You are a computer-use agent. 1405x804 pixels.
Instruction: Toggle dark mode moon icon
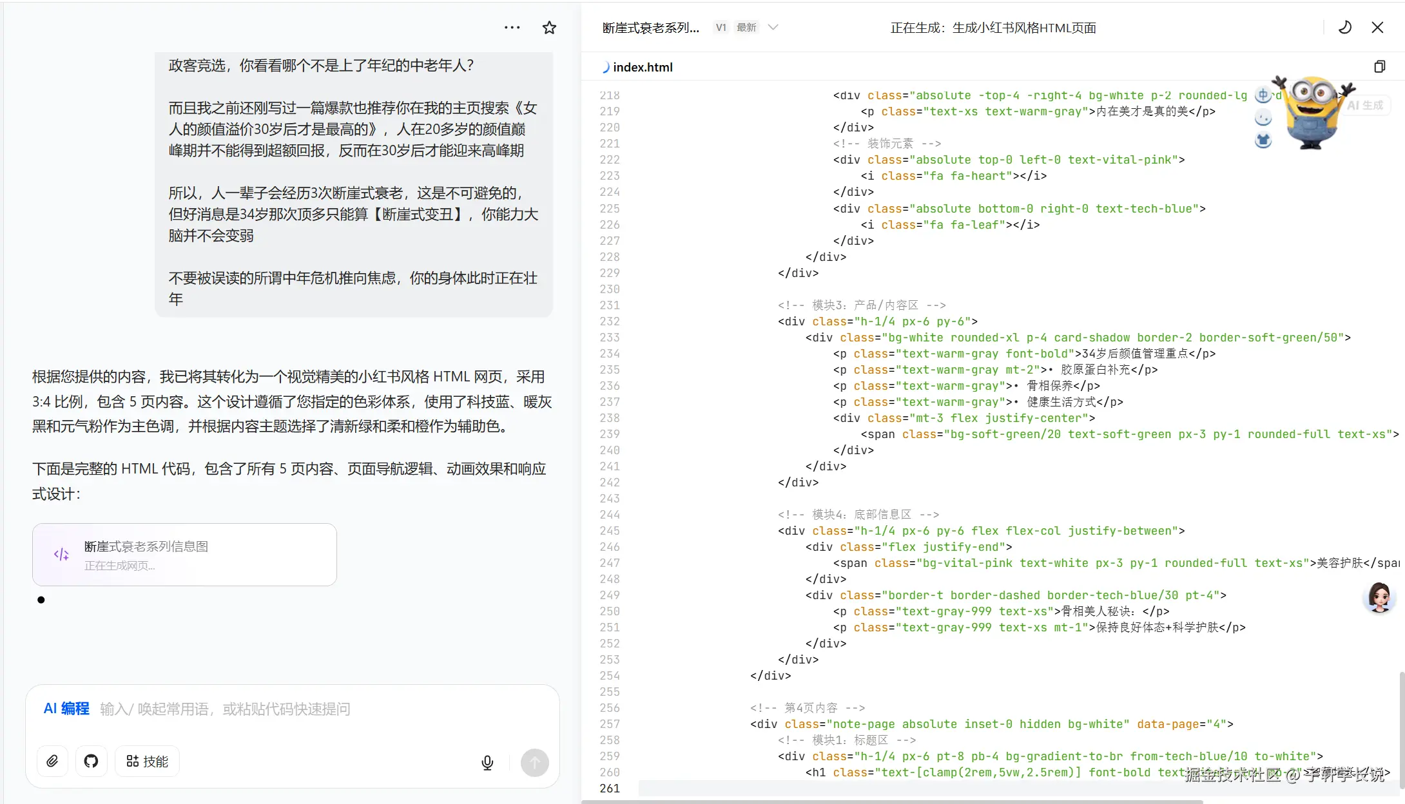pyautogui.click(x=1345, y=28)
